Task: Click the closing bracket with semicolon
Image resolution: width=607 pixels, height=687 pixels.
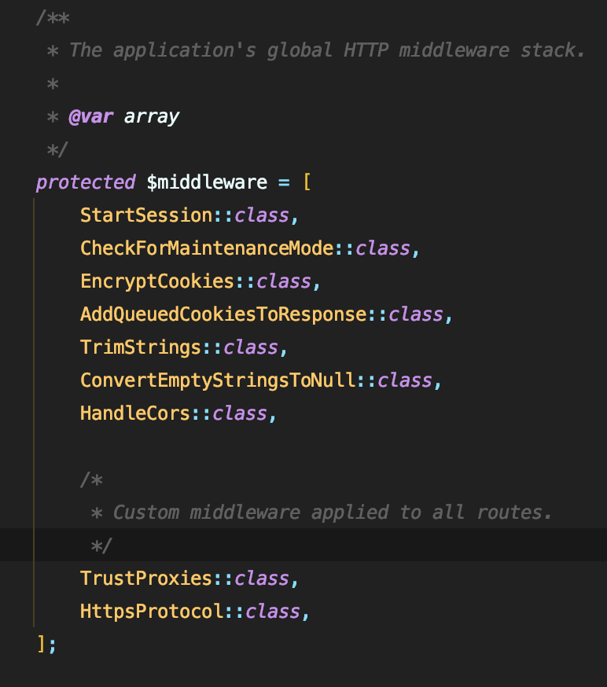Action: [45, 645]
